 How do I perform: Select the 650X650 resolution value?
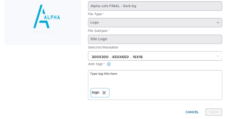point(120,57)
